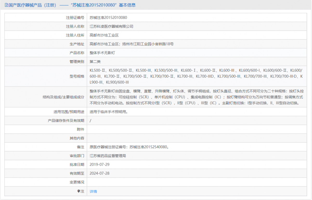Click the lightbulb icon beside 注 label

(x=79, y=191)
